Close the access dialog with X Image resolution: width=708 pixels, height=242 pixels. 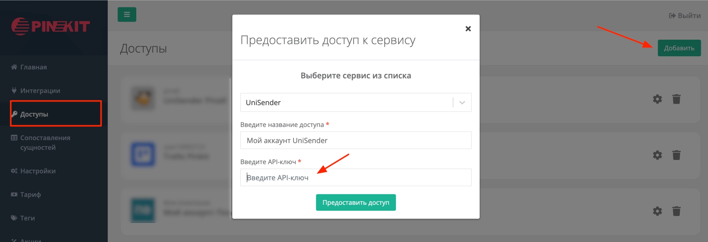[468, 29]
